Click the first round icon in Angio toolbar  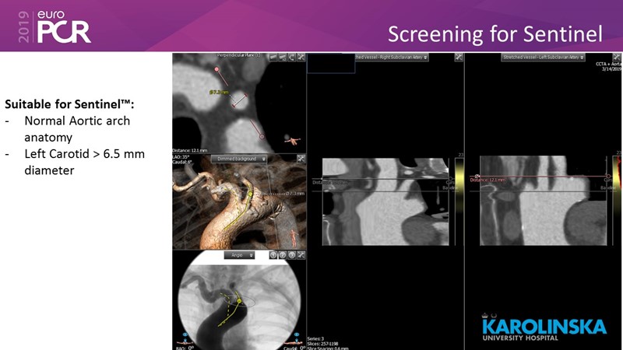(x=273, y=255)
